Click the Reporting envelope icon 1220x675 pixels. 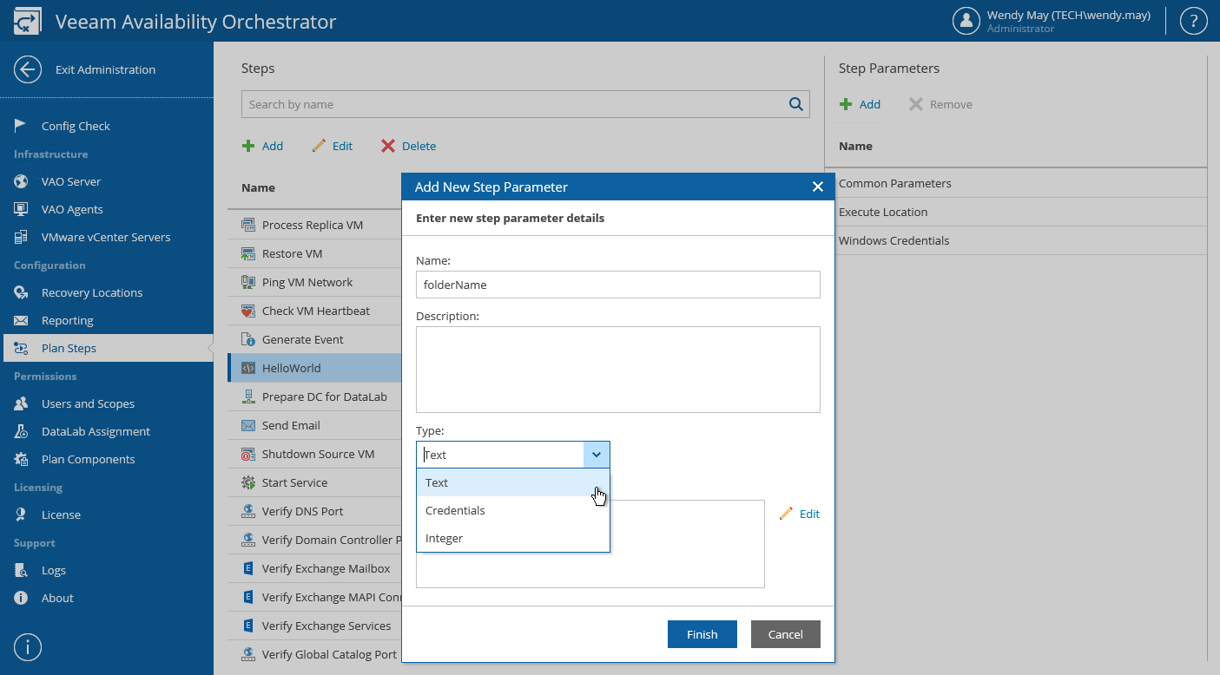pyautogui.click(x=21, y=320)
